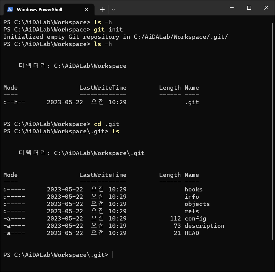275x272 pixels.
Task: Open the new-tab profile dropdown chevron
Action: pos(113,9)
